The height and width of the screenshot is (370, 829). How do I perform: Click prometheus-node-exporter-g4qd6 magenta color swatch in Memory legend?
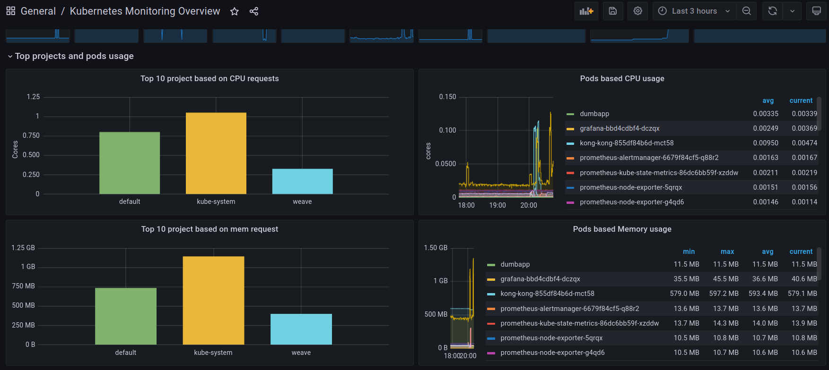(491, 353)
